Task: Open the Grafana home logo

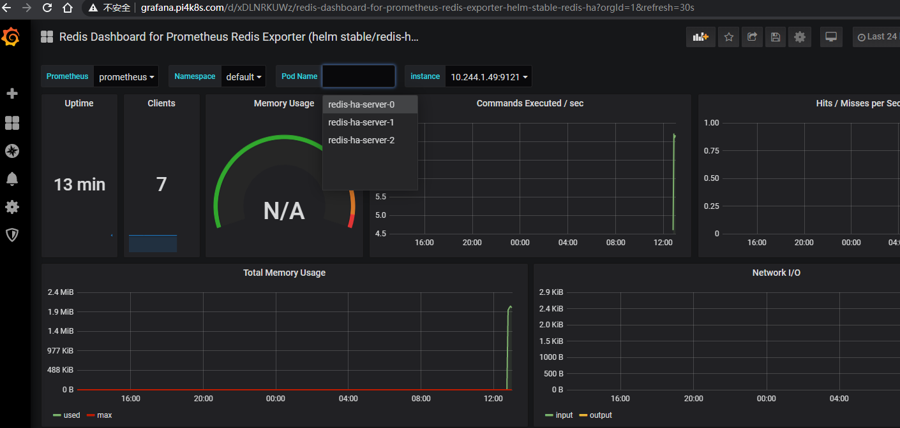Action: (11, 38)
